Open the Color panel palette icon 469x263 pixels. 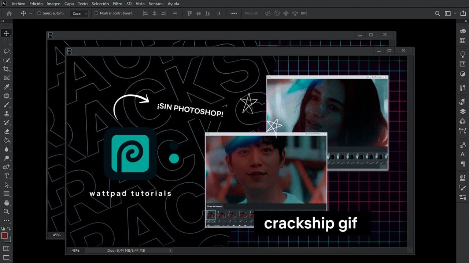462,31
